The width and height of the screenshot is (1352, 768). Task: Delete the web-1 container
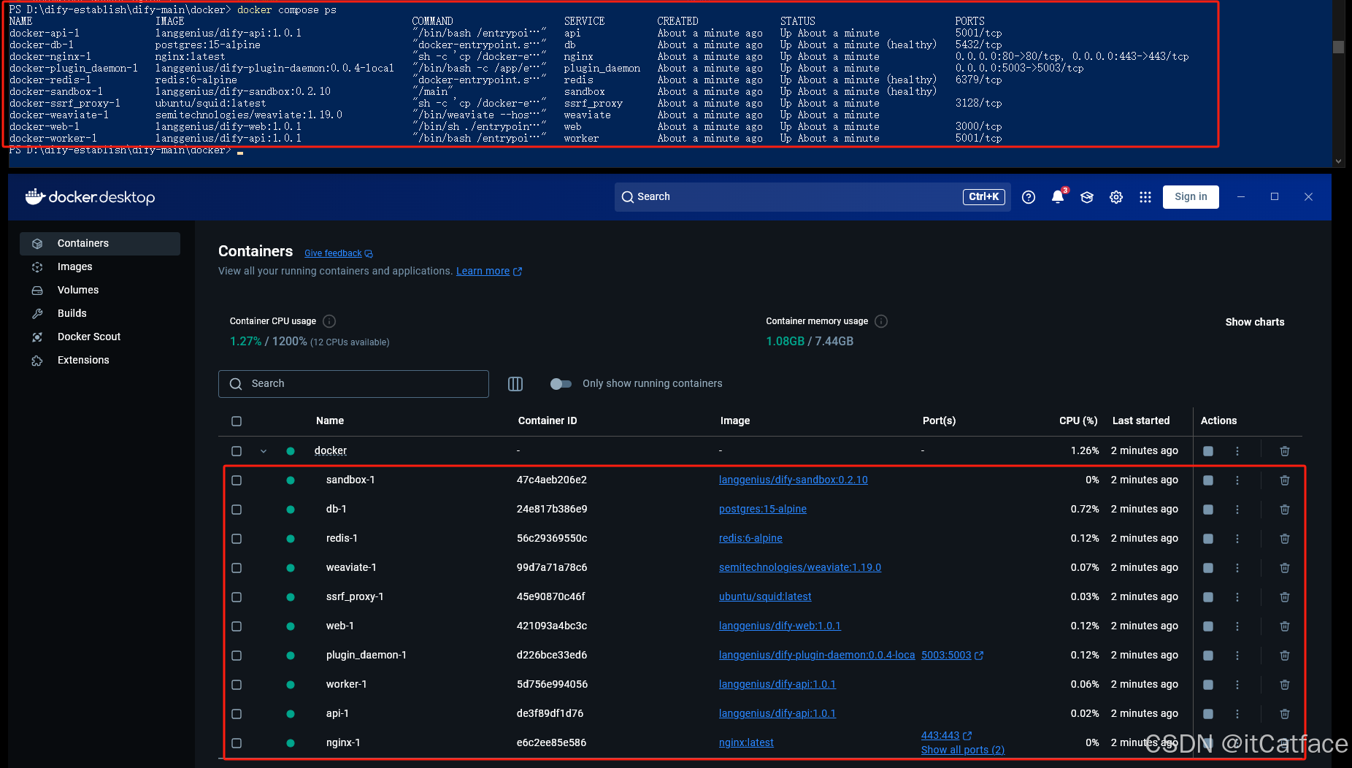tap(1285, 626)
